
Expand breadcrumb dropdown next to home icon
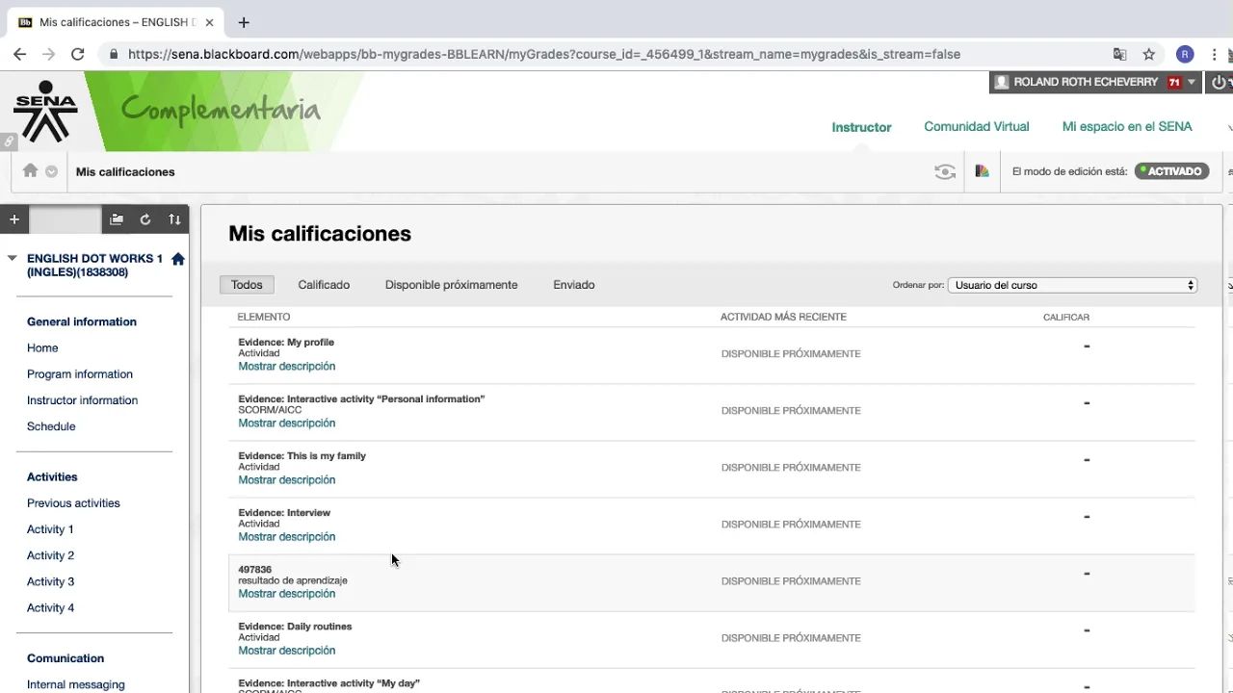[x=51, y=172]
